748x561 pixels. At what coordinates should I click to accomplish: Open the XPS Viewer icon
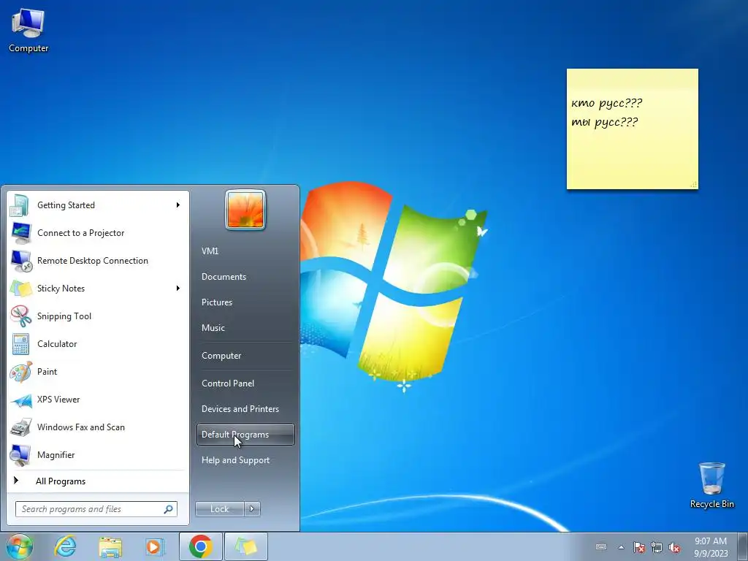coord(21,400)
